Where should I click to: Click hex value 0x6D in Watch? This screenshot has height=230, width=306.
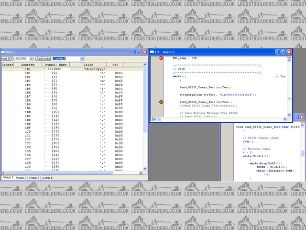click(119, 81)
